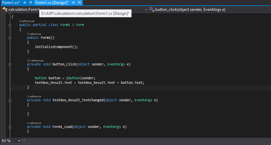Click the calculation.Form1 class icon
Image resolution: width=271 pixels, height=145 pixels.
[x=5, y=10]
